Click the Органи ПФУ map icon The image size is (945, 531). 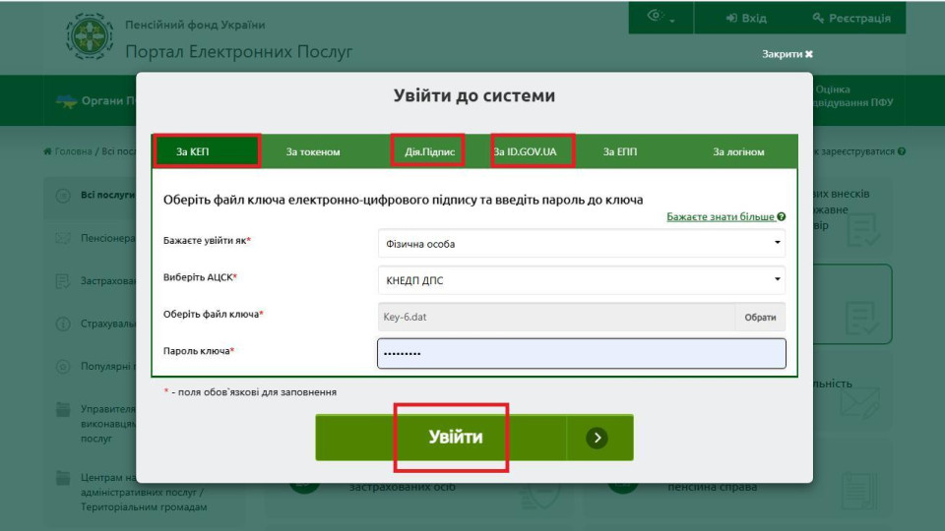(x=66, y=100)
